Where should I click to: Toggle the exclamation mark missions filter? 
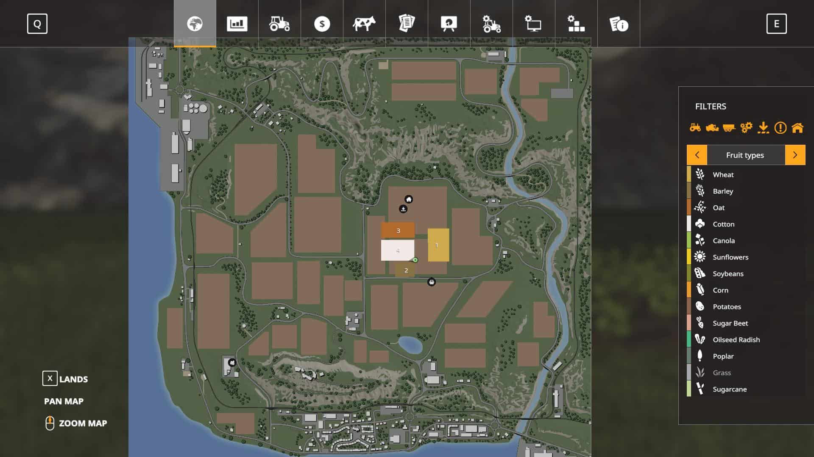780,127
